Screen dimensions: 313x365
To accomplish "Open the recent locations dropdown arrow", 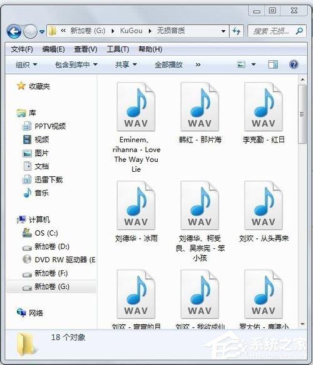I will (42, 31).
